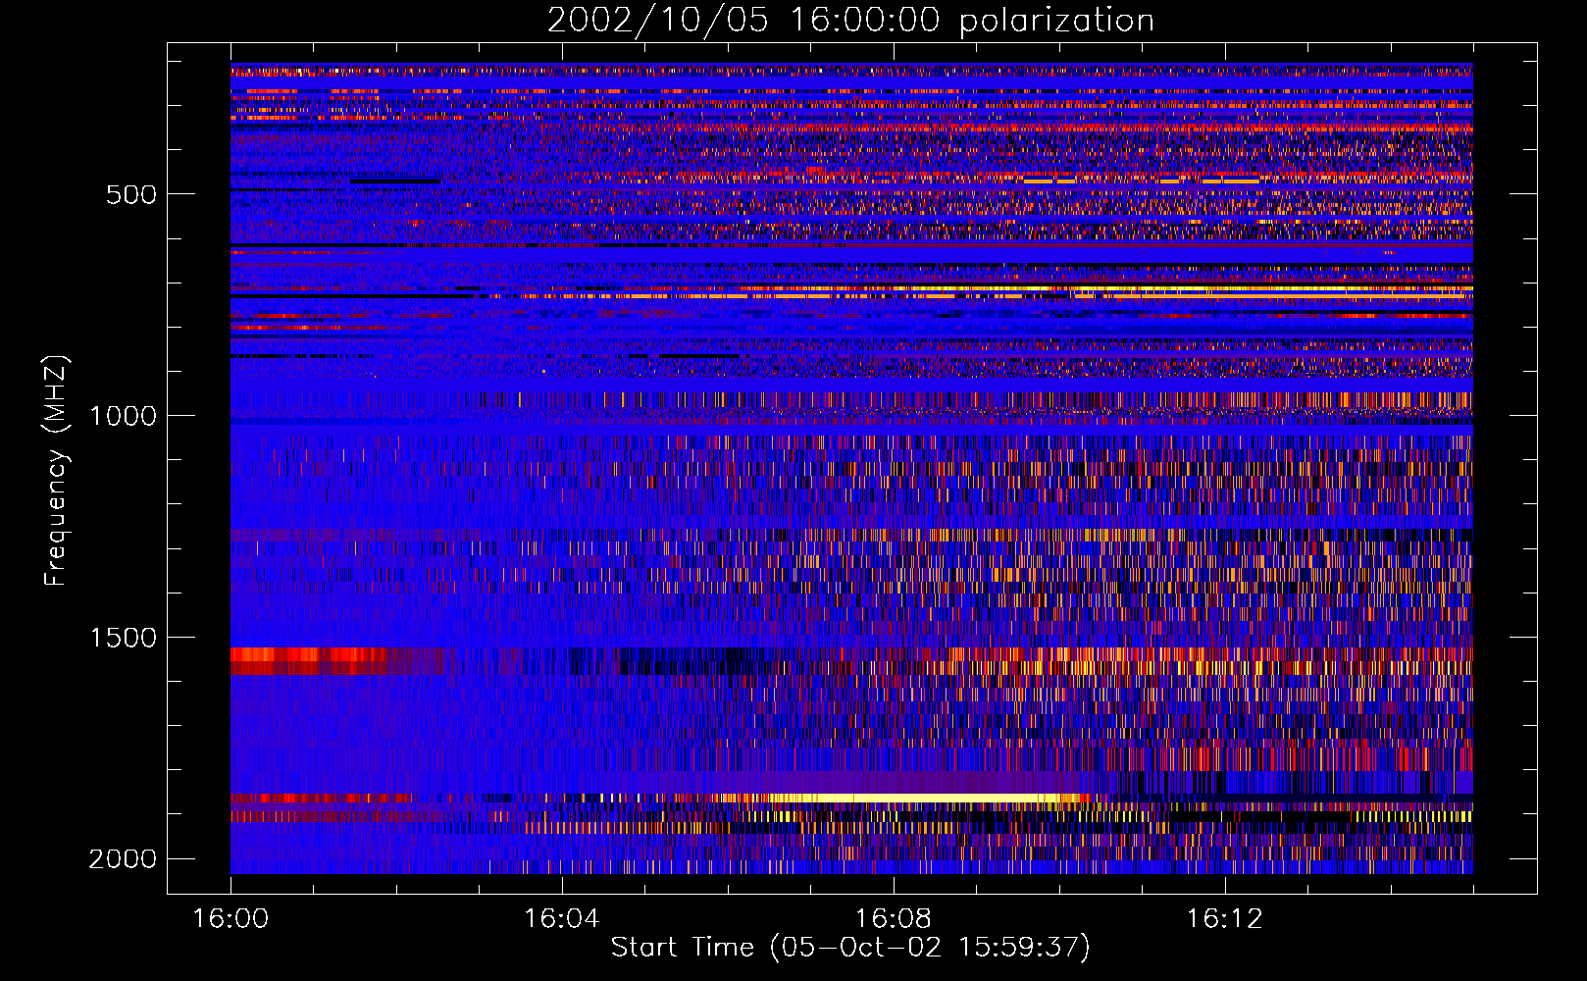Click the 1000 frequency tick label
Image resolution: width=1587 pixels, height=981 pixels.
tap(123, 416)
